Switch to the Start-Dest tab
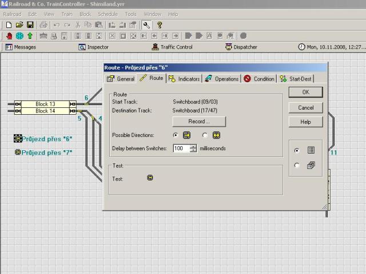The height and width of the screenshot is (274, 366). [296, 79]
